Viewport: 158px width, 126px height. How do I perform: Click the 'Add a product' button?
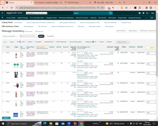click(133, 31)
